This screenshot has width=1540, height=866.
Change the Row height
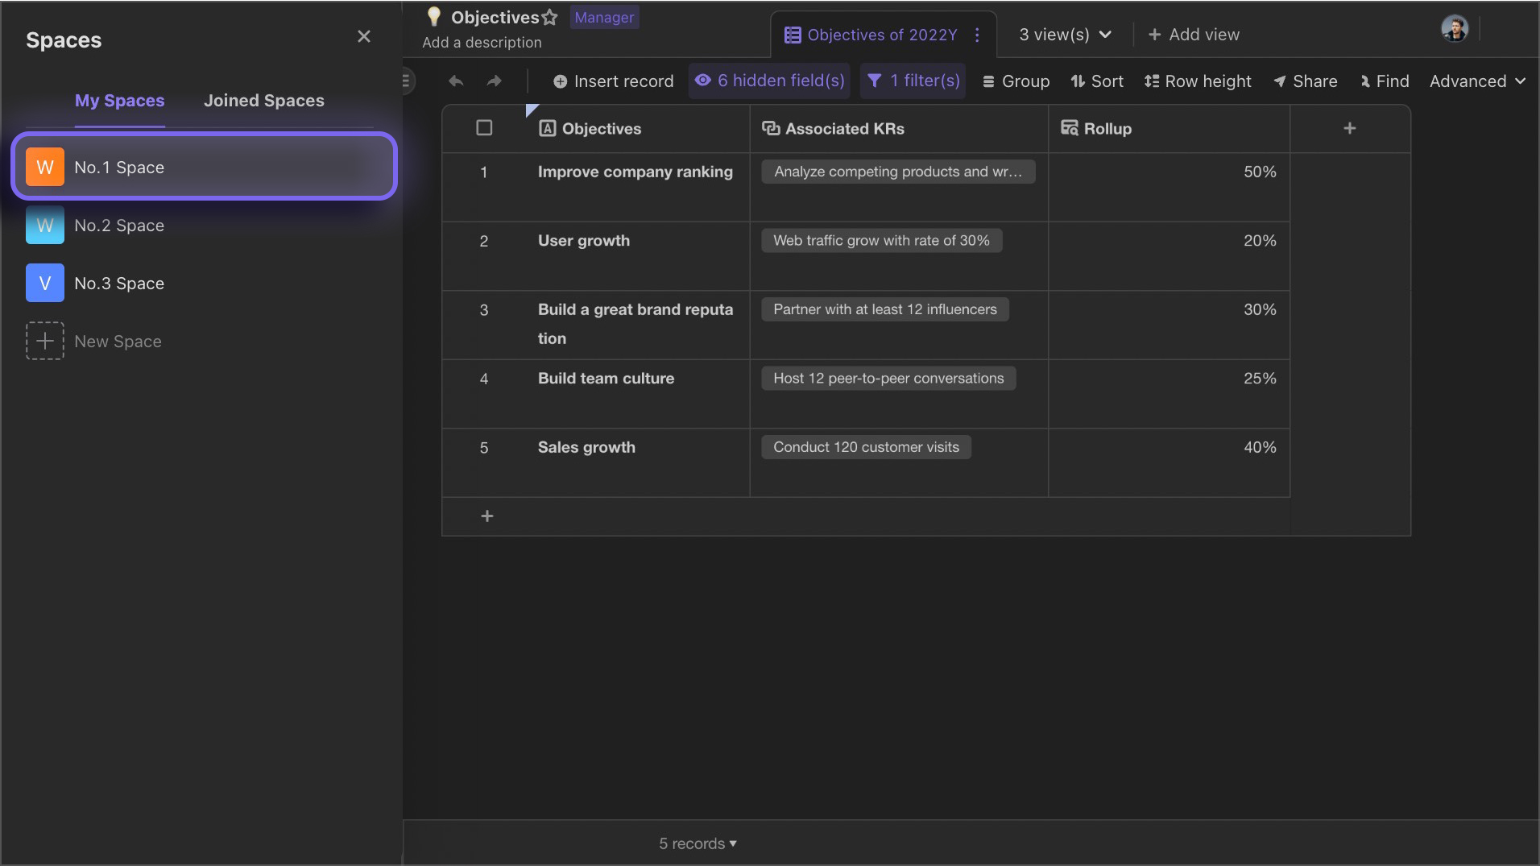pos(1198,81)
